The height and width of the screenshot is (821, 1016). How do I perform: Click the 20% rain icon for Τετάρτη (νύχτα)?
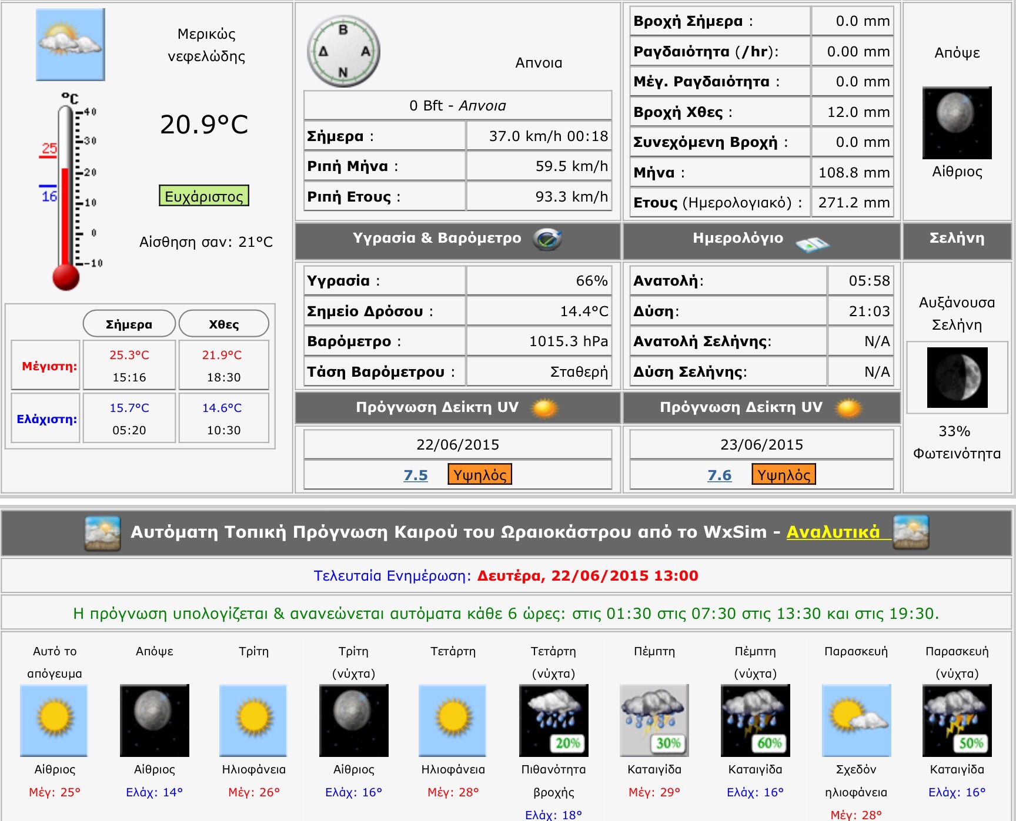554,720
